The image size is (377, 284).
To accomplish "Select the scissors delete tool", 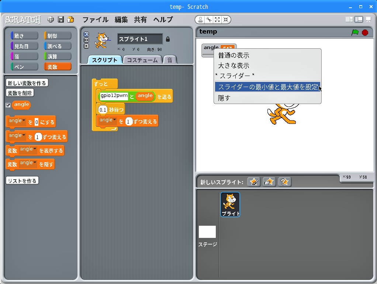I will [209, 20].
